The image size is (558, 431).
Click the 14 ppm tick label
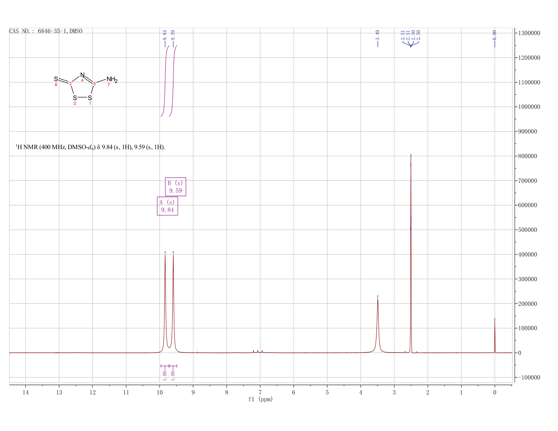click(x=25, y=392)
